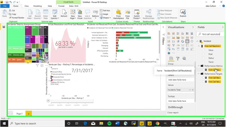This screenshot has height=127, width=226.
Task: Collapse the Incident table
Action: [x=197, y=41]
